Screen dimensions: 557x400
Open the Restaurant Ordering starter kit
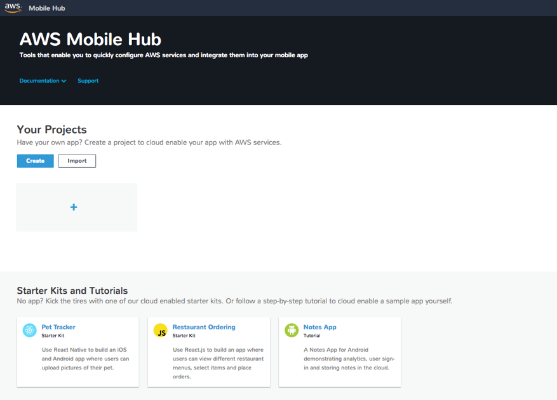coord(204,327)
